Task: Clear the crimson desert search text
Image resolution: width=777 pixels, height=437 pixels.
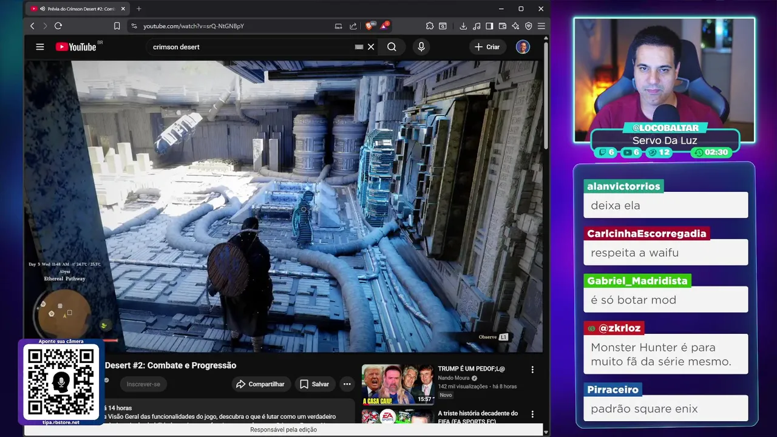Action: (x=371, y=47)
